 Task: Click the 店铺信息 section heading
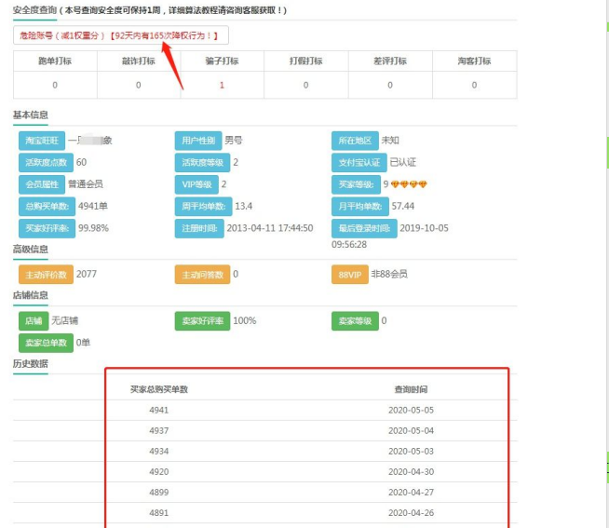pyautogui.click(x=31, y=295)
